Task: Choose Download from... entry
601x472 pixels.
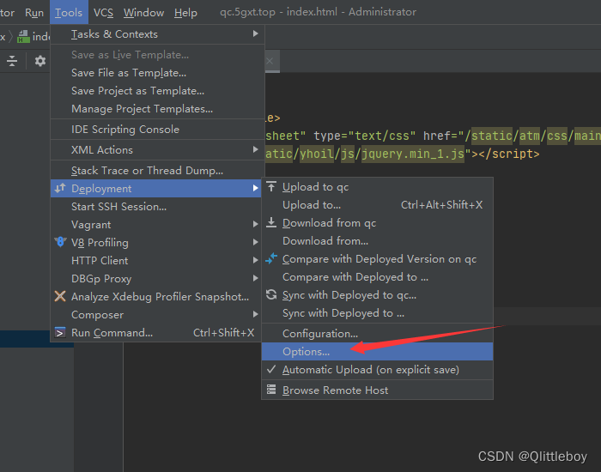Action: coord(377,241)
